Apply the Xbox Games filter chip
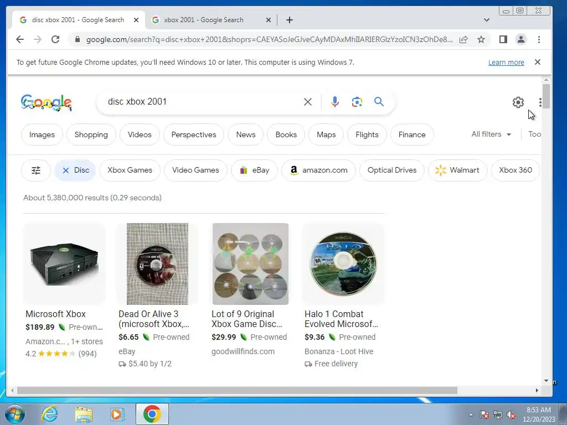This screenshot has width=567, height=425. 130,170
